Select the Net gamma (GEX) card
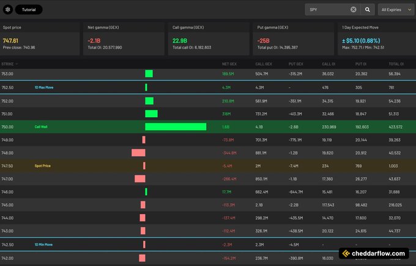Image resolution: width=416 pixels, height=266 pixels. [124, 38]
